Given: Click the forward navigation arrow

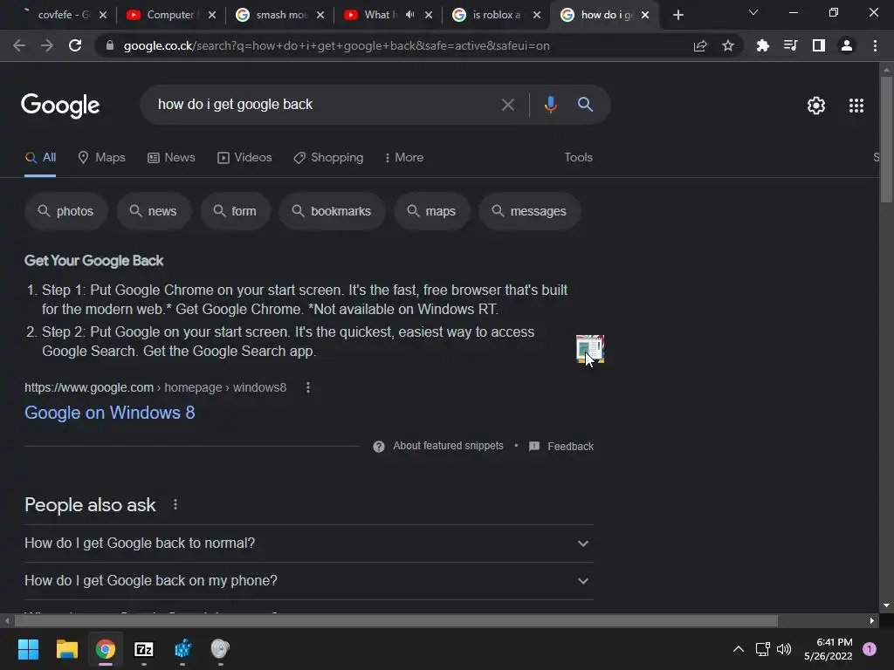Looking at the screenshot, I should (47, 45).
